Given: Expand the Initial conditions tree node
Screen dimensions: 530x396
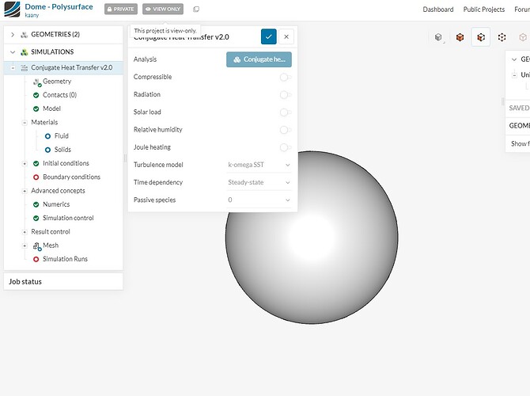Looking at the screenshot, I should tap(25, 163).
